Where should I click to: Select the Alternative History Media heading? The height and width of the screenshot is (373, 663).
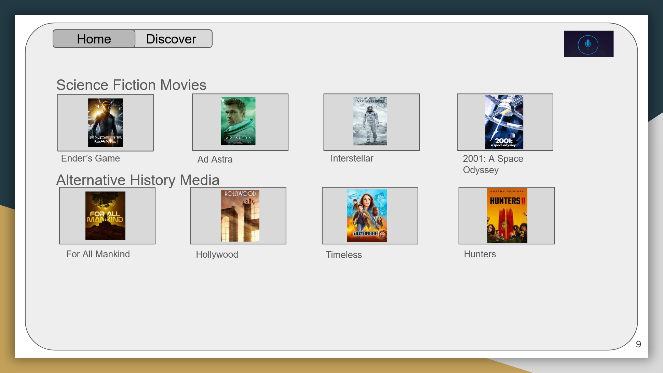(x=138, y=180)
